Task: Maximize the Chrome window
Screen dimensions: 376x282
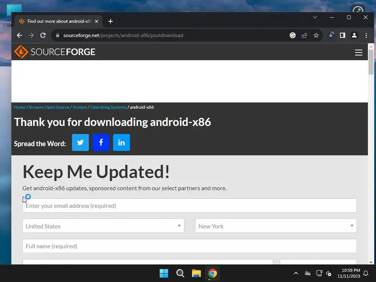Action: tap(349, 17)
